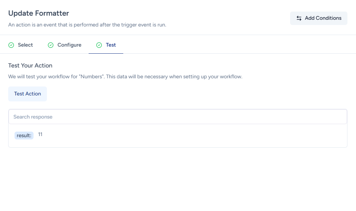Select the result value 11
356x211 pixels.
(40, 134)
